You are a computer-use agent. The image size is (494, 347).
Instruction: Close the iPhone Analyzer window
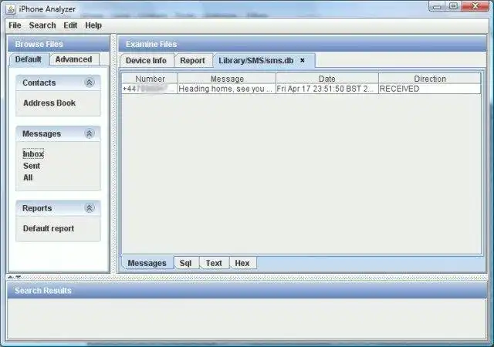point(475,6)
